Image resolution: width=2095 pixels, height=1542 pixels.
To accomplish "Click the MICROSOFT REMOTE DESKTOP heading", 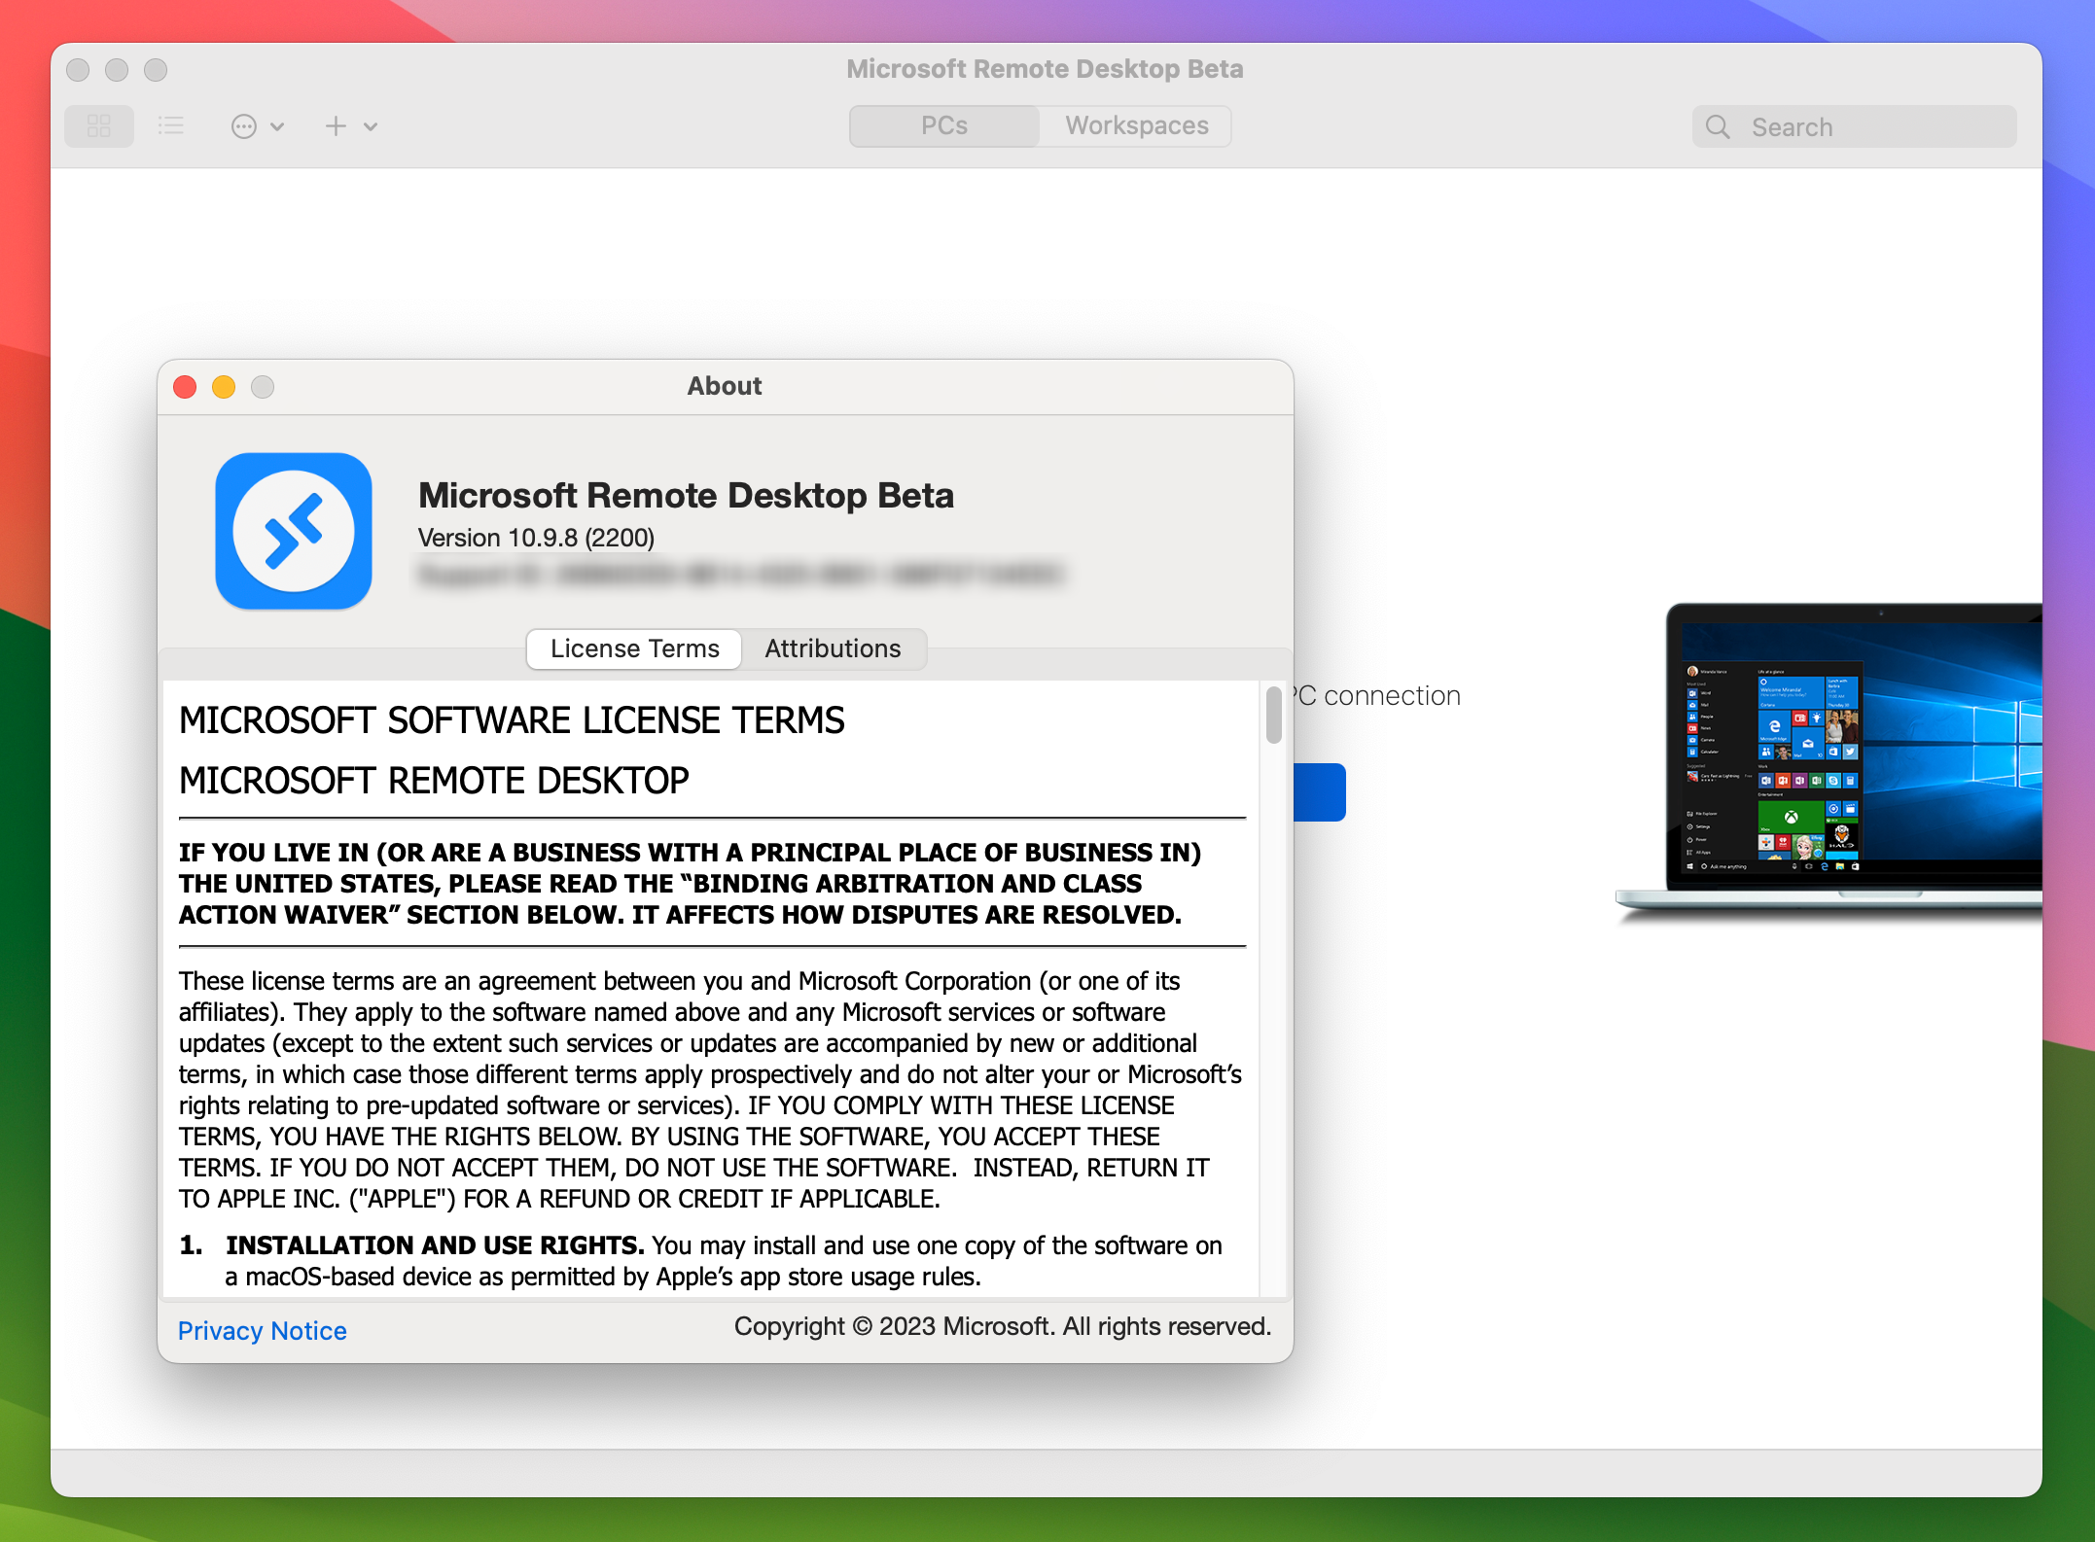I will click(x=434, y=782).
